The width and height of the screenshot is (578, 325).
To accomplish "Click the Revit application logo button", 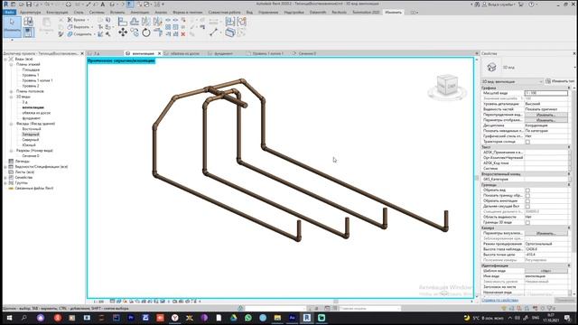I will [x=5, y=4].
